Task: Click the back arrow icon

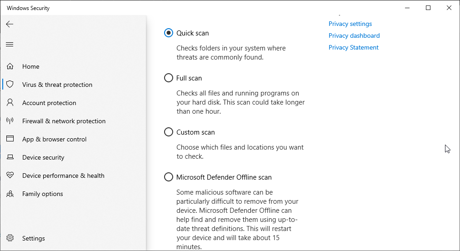Action: [10, 24]
